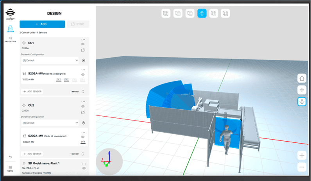Open CU2 configuration gear settings
Image resolution: width=311 pixels, height=181 pixels.
pos(84,123)
